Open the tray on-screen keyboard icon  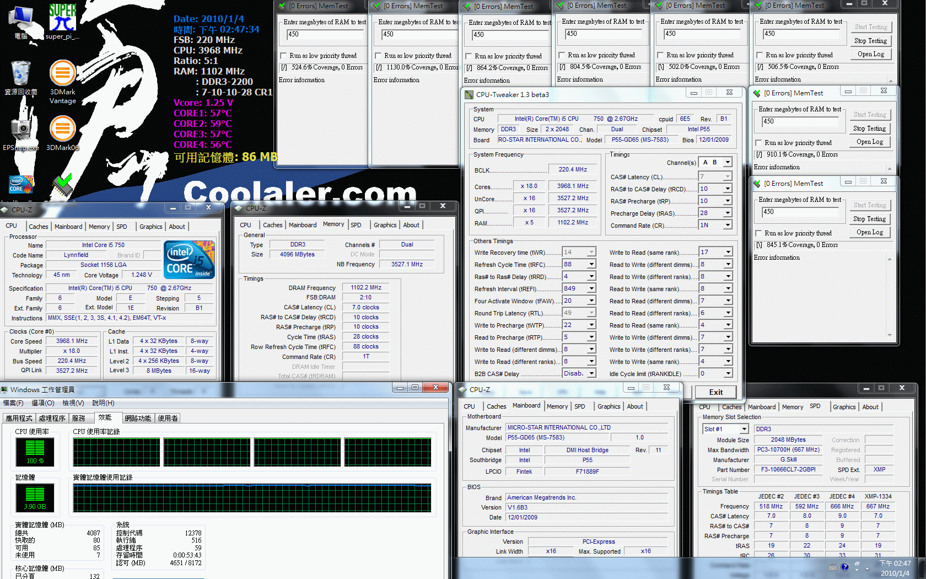click(833, 567)
